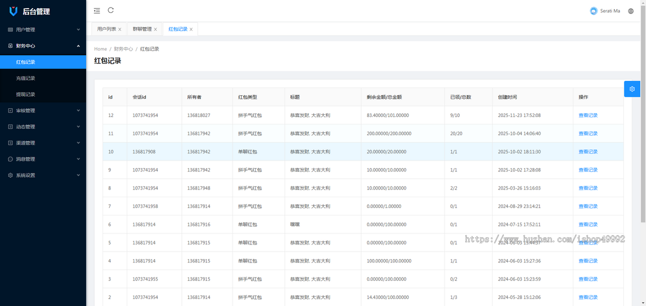
Task: View records for red packet id 9
Action: (x=588, y=170)
